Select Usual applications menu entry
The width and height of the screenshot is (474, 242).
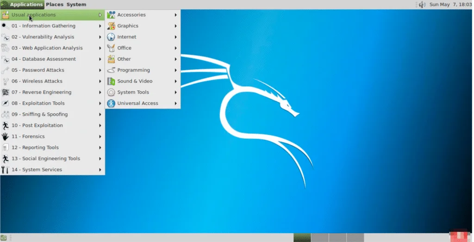coord(53,15)
